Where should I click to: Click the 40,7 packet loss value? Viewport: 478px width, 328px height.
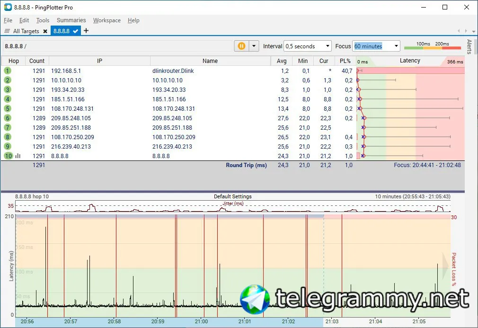coord(347,71)
